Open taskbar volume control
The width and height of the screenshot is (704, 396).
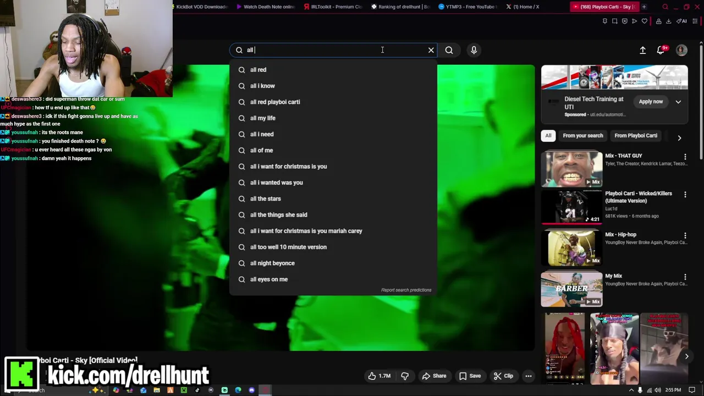pyautogui.click(x=658, y=391)
